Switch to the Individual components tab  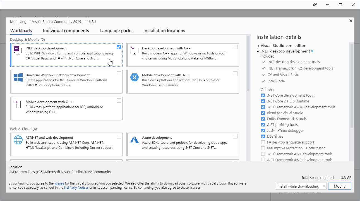(66, 31)
